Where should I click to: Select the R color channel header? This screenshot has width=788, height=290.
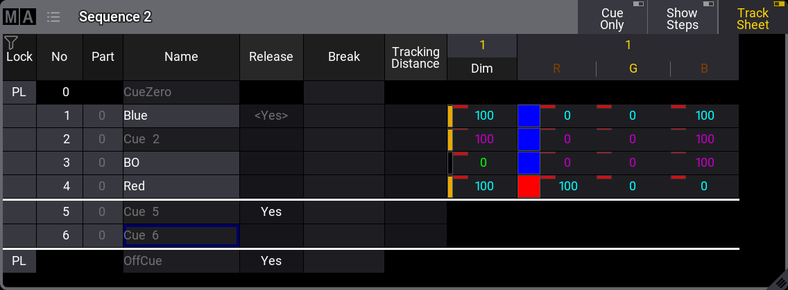click(556, 69)
